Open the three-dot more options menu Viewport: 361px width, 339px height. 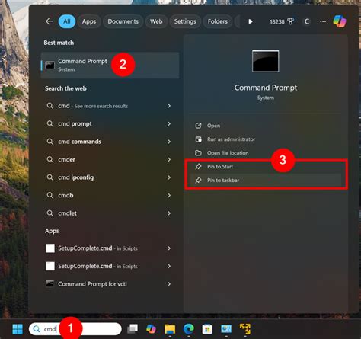(x=323, y=21)
